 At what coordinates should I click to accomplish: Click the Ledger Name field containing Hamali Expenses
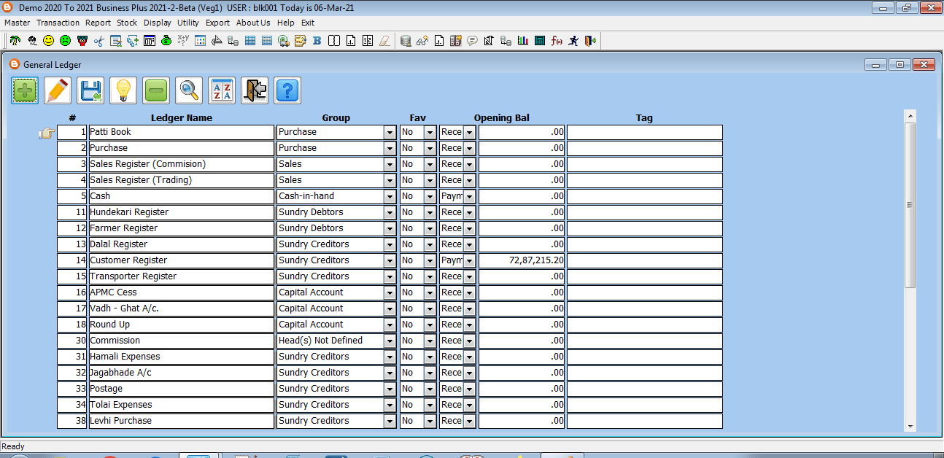point(181,357)
